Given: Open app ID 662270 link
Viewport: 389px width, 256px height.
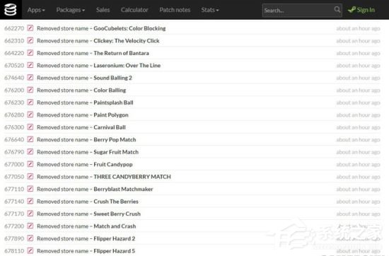Looking at the screenshot, I should point(14,28).
